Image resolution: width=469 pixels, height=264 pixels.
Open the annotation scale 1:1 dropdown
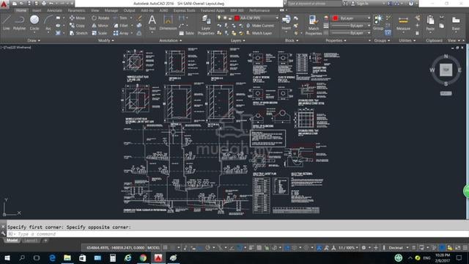(348, 248)
